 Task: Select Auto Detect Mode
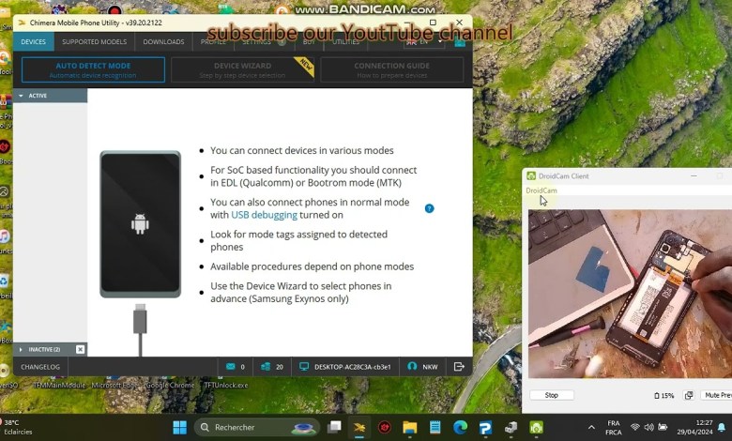click(x=93, y=69)
